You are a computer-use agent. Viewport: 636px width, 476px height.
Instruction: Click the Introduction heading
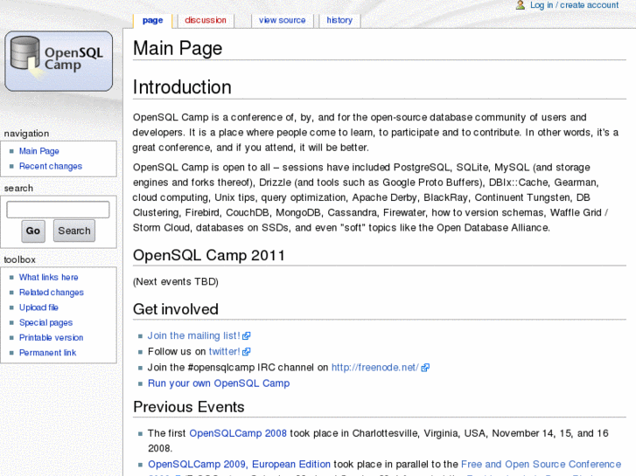point(182,87)
